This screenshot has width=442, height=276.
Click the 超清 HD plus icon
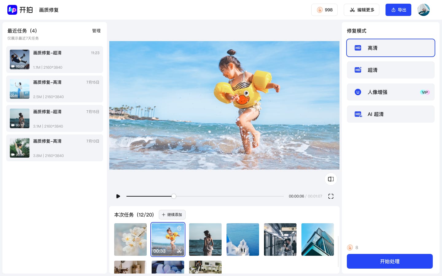tap(358, 70)
